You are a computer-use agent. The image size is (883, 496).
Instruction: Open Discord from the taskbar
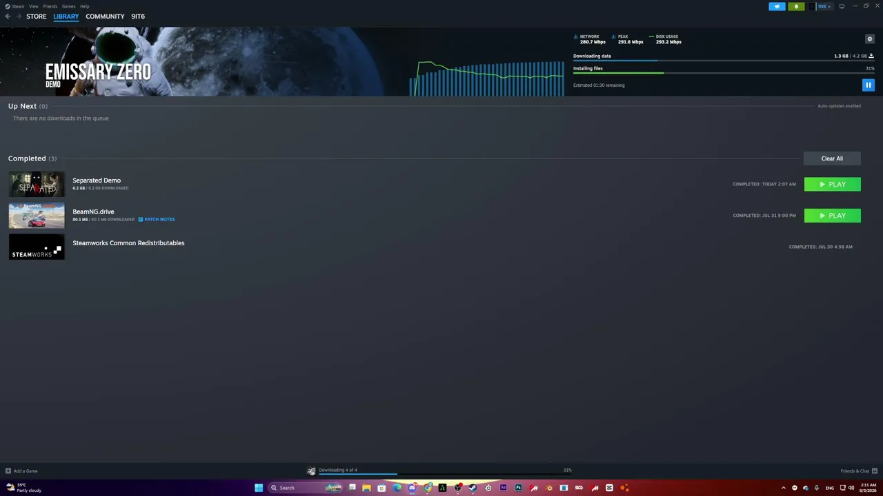pos(412,488)
